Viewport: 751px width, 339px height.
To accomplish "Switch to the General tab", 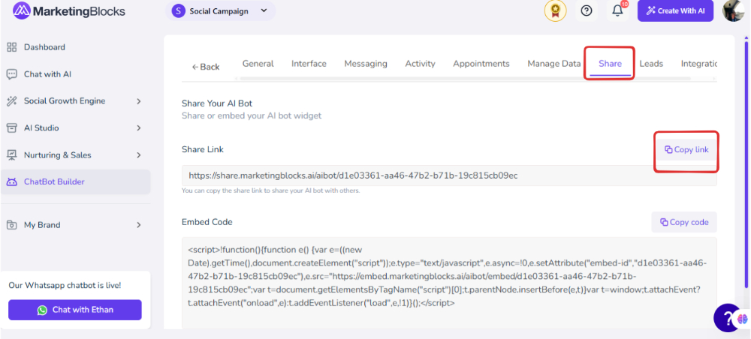I will 258,64.
